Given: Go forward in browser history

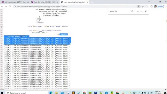Looking at the screenshot, I should pos(6,7).
